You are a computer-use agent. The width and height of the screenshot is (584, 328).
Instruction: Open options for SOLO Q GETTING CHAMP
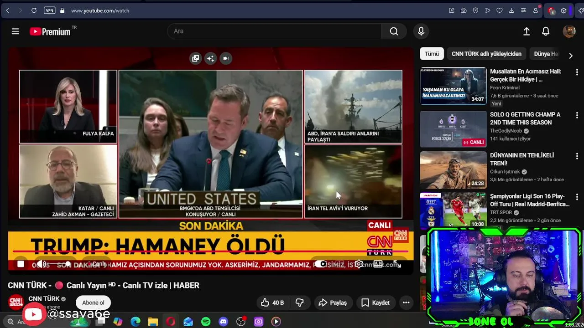[577, 115]
